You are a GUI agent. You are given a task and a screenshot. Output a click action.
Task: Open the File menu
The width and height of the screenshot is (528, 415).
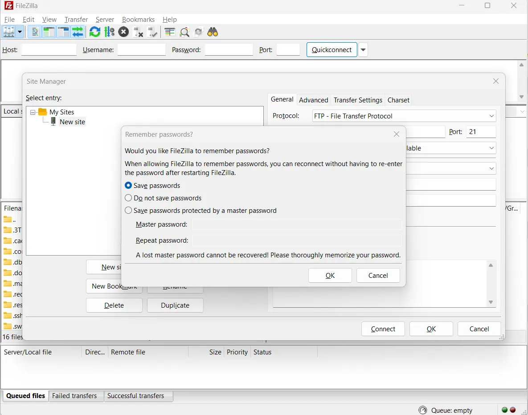pyautogui.click(x=9, y=20)
